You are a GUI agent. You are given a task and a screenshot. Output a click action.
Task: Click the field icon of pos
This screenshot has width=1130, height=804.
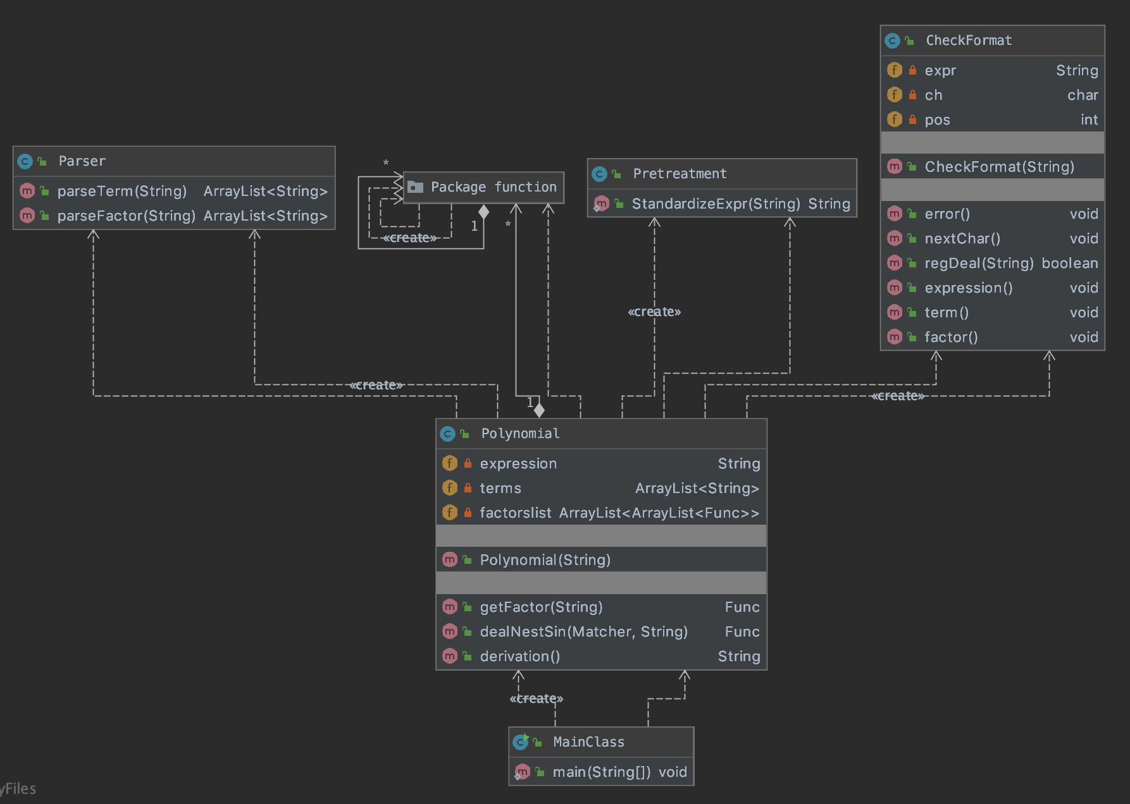pyautogui.click(x=894, y=119)
